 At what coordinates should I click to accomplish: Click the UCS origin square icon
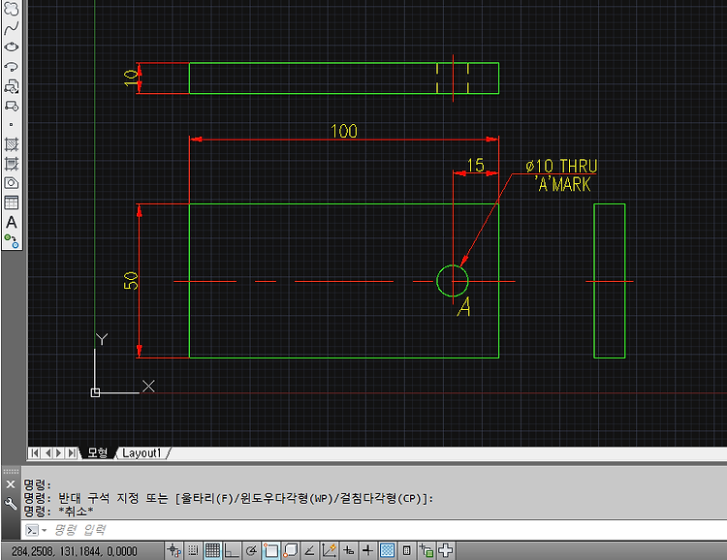pos(95,392)
